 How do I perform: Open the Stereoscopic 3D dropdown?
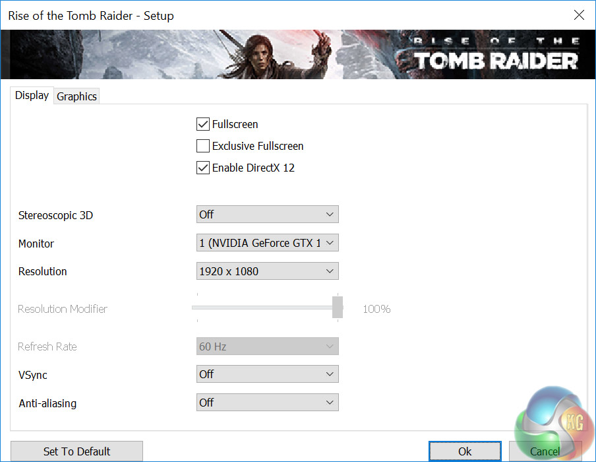pos(267,214)
